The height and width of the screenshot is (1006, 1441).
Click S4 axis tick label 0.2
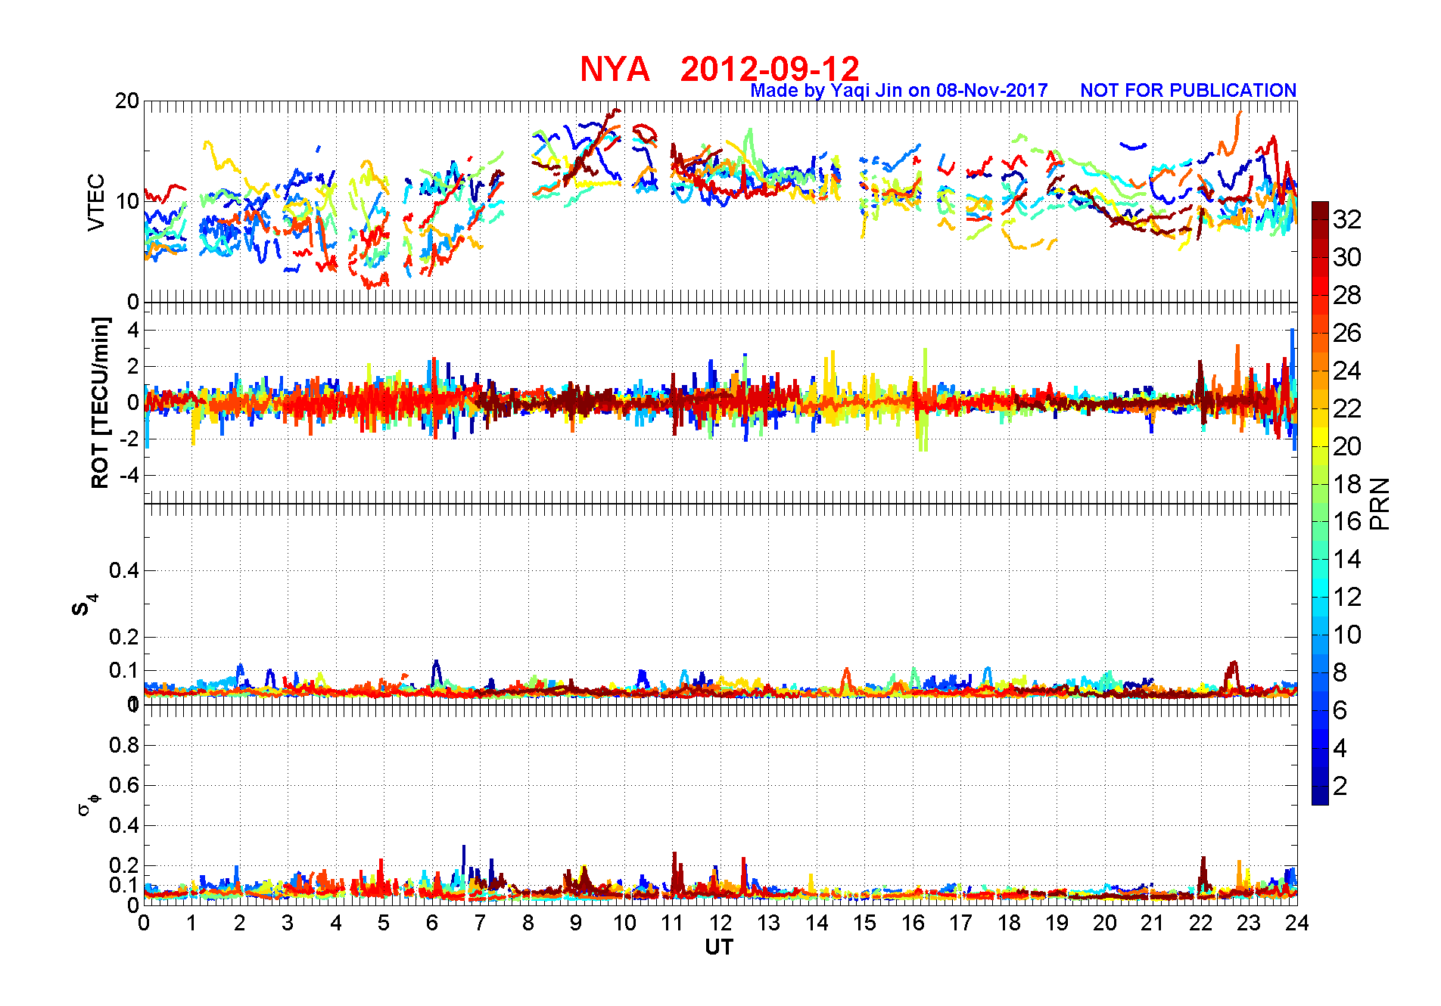(x=124, y=637)
